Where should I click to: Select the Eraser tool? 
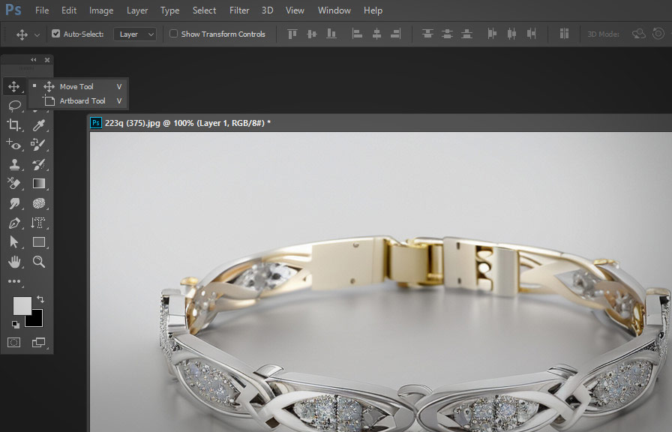pos(13,183)
